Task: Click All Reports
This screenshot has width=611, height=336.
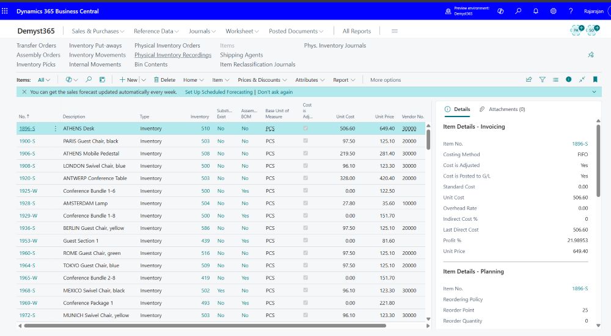Action: (357, 31)
